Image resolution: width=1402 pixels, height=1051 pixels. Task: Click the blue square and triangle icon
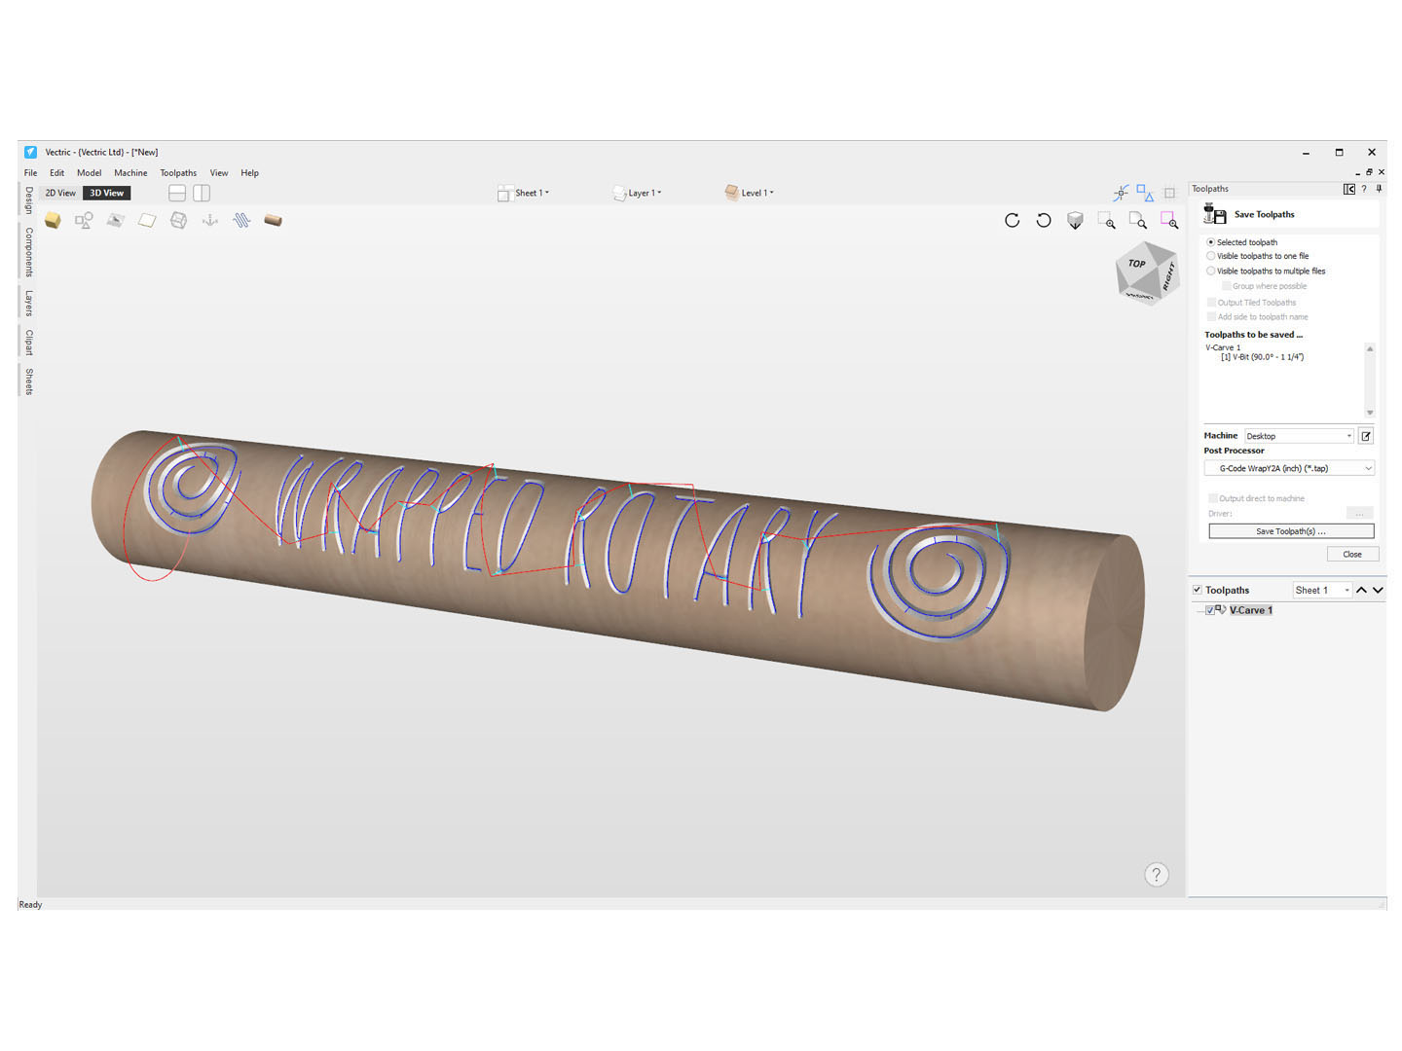[x=1145, y=193]
